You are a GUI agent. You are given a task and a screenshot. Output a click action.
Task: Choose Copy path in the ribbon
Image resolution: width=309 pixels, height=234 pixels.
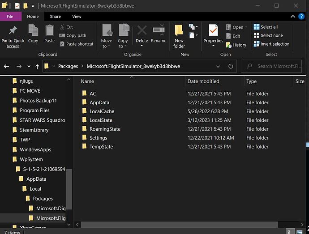coord(73,35)
